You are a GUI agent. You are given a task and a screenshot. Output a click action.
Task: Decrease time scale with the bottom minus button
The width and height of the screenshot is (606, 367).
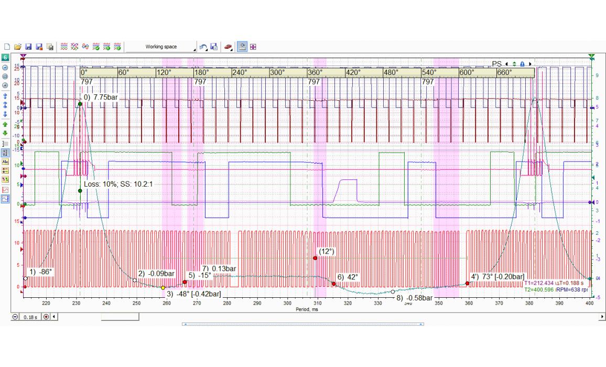tap(15, 317)
